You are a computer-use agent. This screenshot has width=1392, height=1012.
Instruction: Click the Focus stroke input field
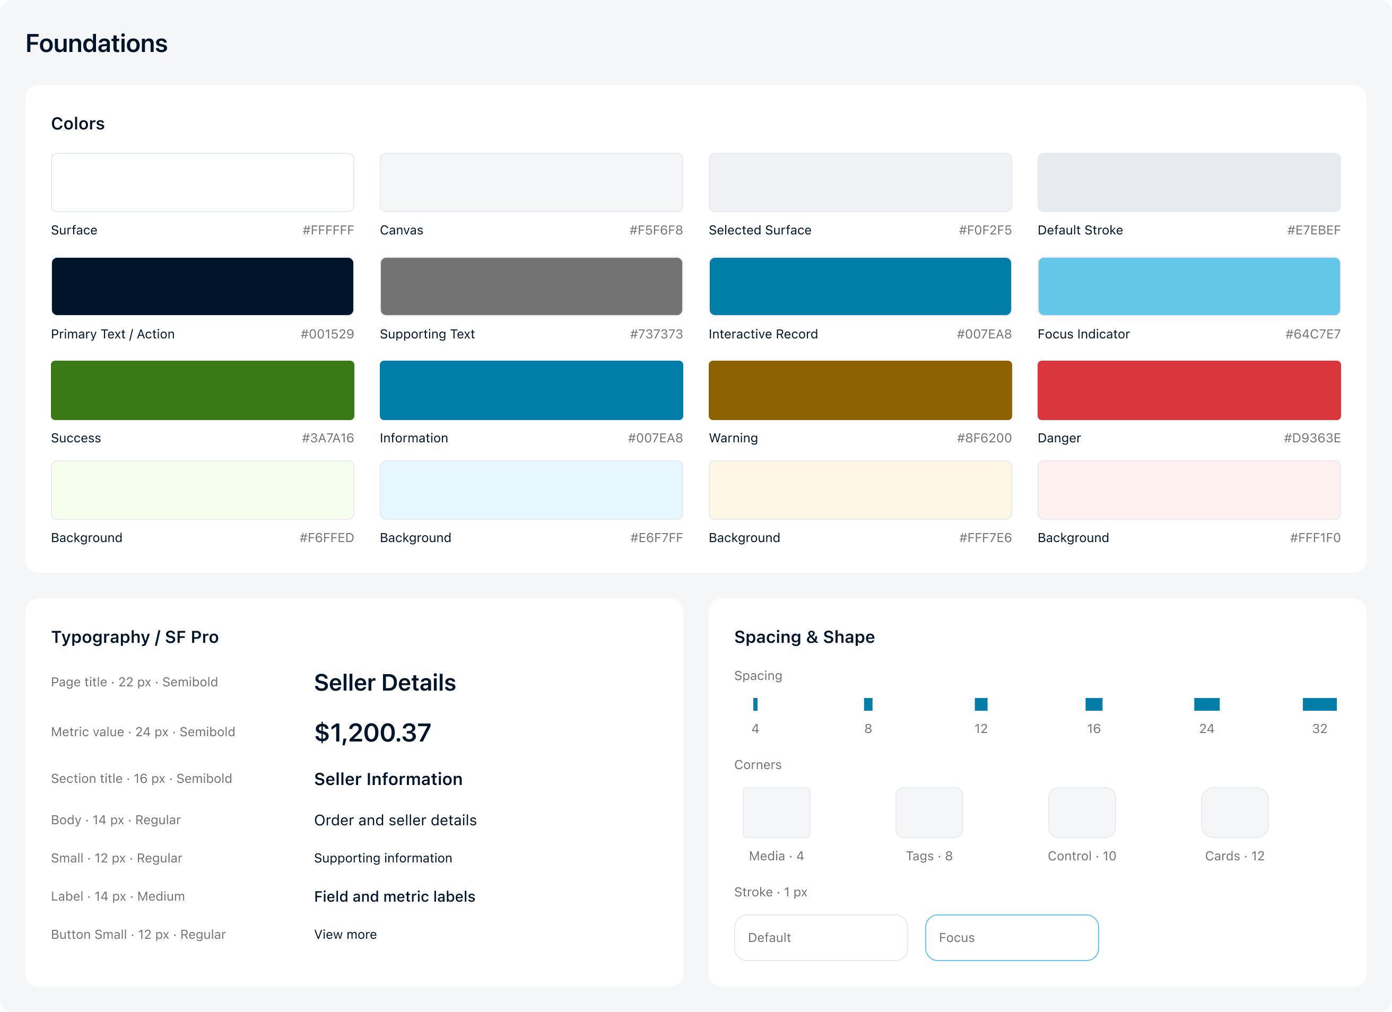point(1012,938)
